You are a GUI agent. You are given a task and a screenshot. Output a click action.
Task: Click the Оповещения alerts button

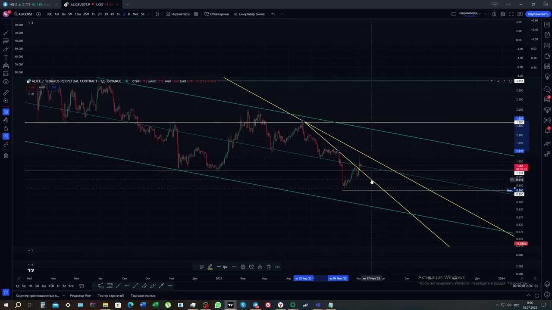point(216,14)
